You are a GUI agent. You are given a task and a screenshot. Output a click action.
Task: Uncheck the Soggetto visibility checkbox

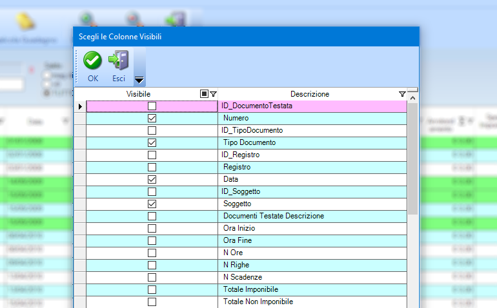coord(152,204)
